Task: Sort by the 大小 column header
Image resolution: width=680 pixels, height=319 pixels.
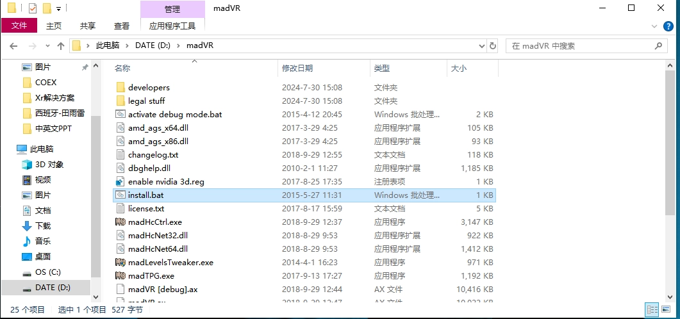Action: pyautogui.click(x=472, y=68)
